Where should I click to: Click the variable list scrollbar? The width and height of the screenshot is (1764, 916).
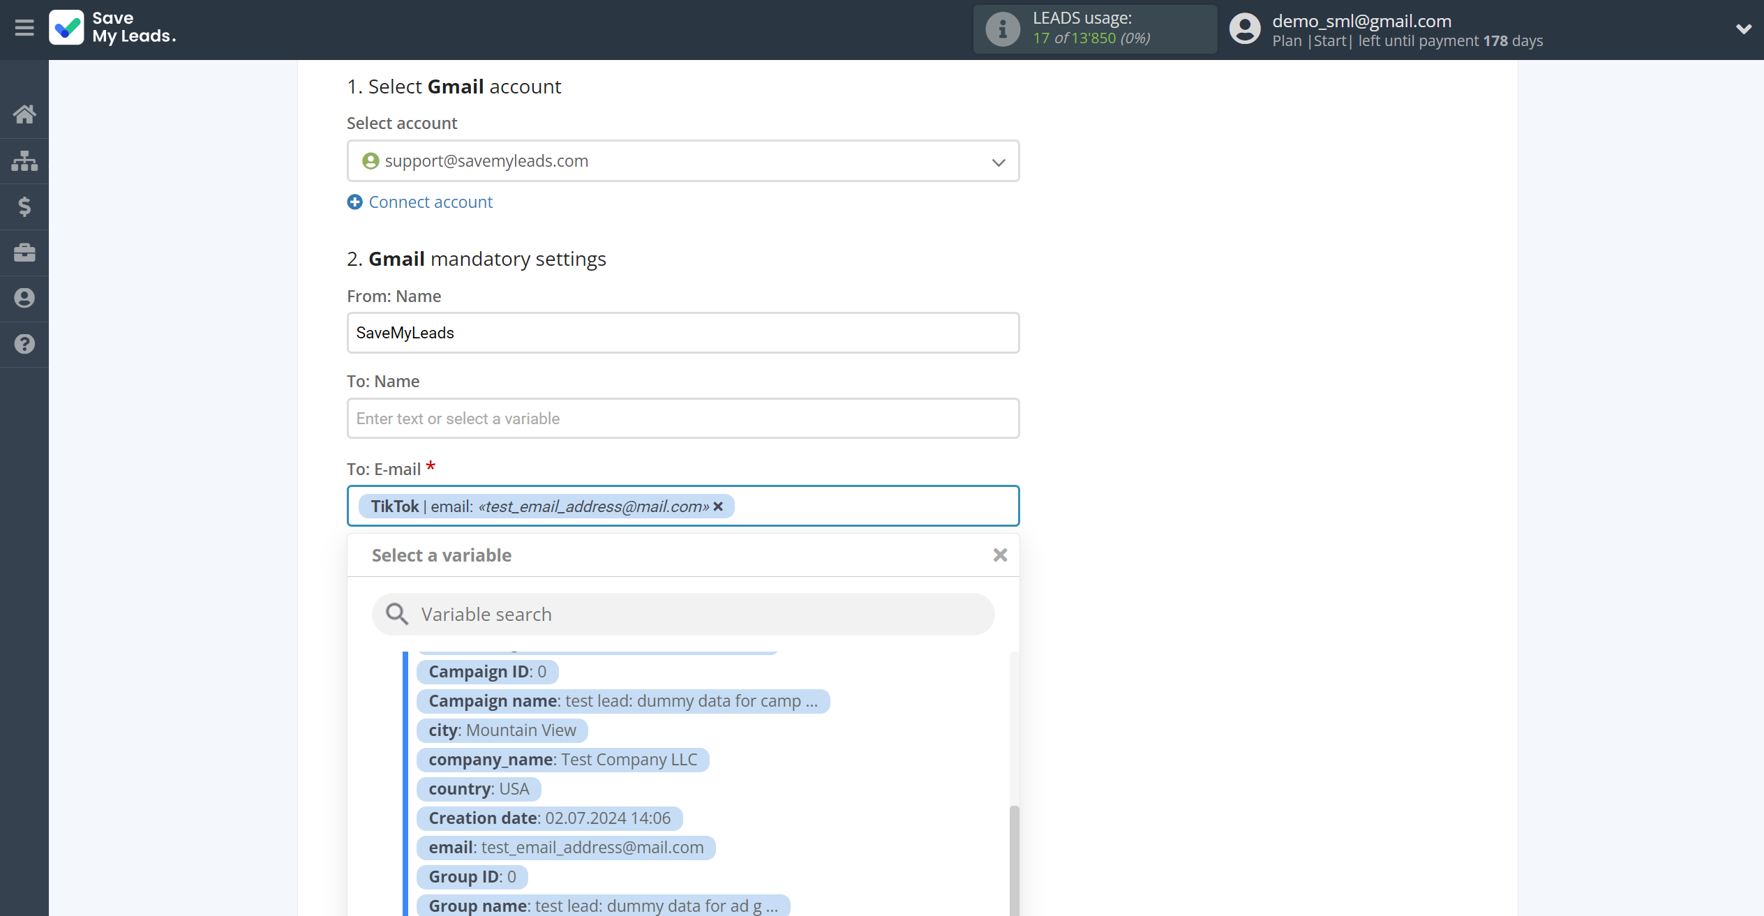pyautogui.click(x=1015, y=861)
